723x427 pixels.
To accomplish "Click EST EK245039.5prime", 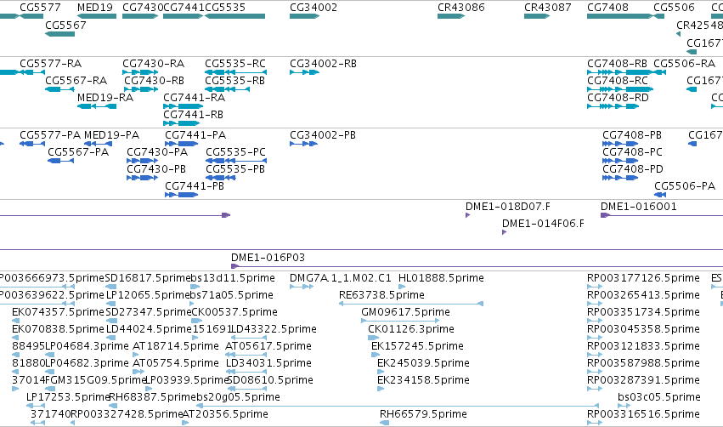I will (381, 372).
